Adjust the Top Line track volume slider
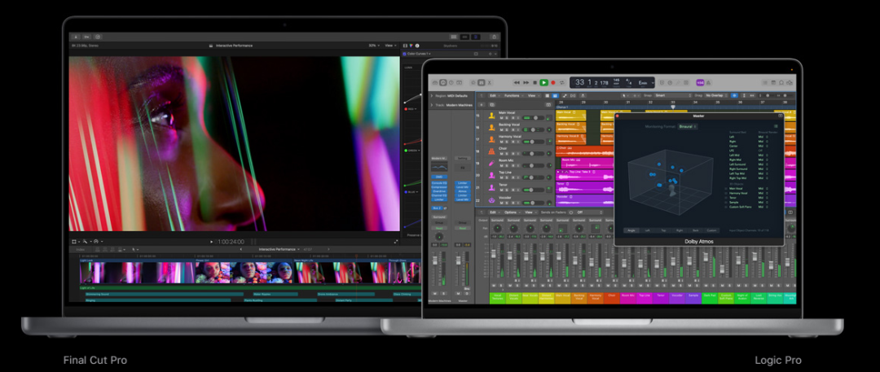Image resolution: width=880 pixels, height=372 pixels. [x=533, y=177]
